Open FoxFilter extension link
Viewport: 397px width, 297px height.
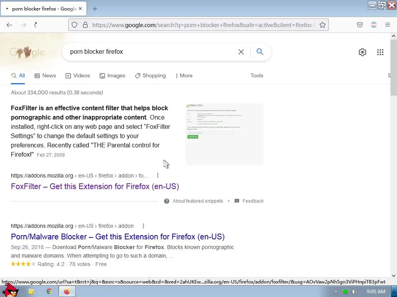(95, 186)
